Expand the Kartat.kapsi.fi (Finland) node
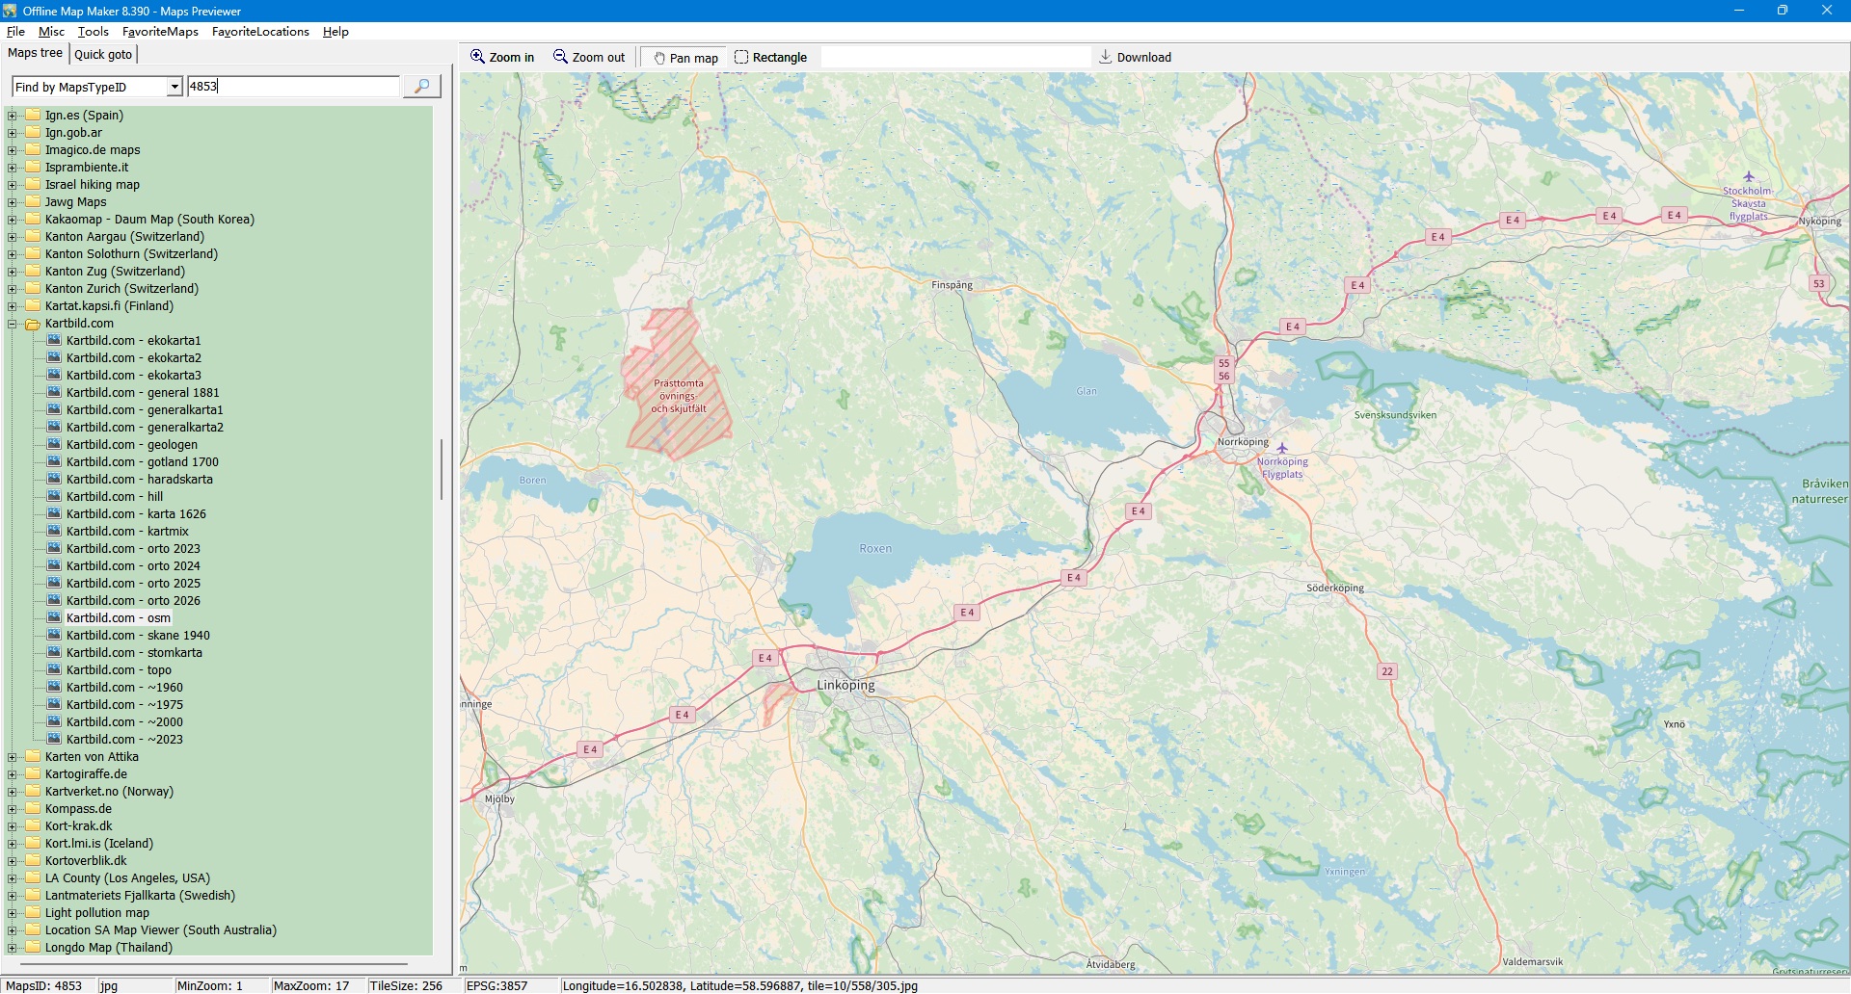 pos(13,307)
